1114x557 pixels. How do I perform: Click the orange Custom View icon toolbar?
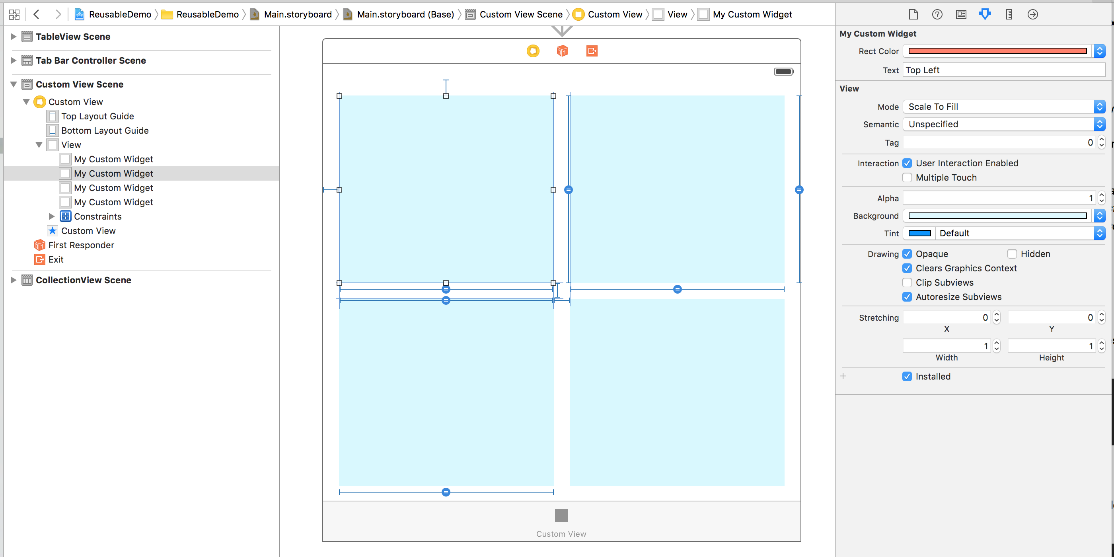532,51
